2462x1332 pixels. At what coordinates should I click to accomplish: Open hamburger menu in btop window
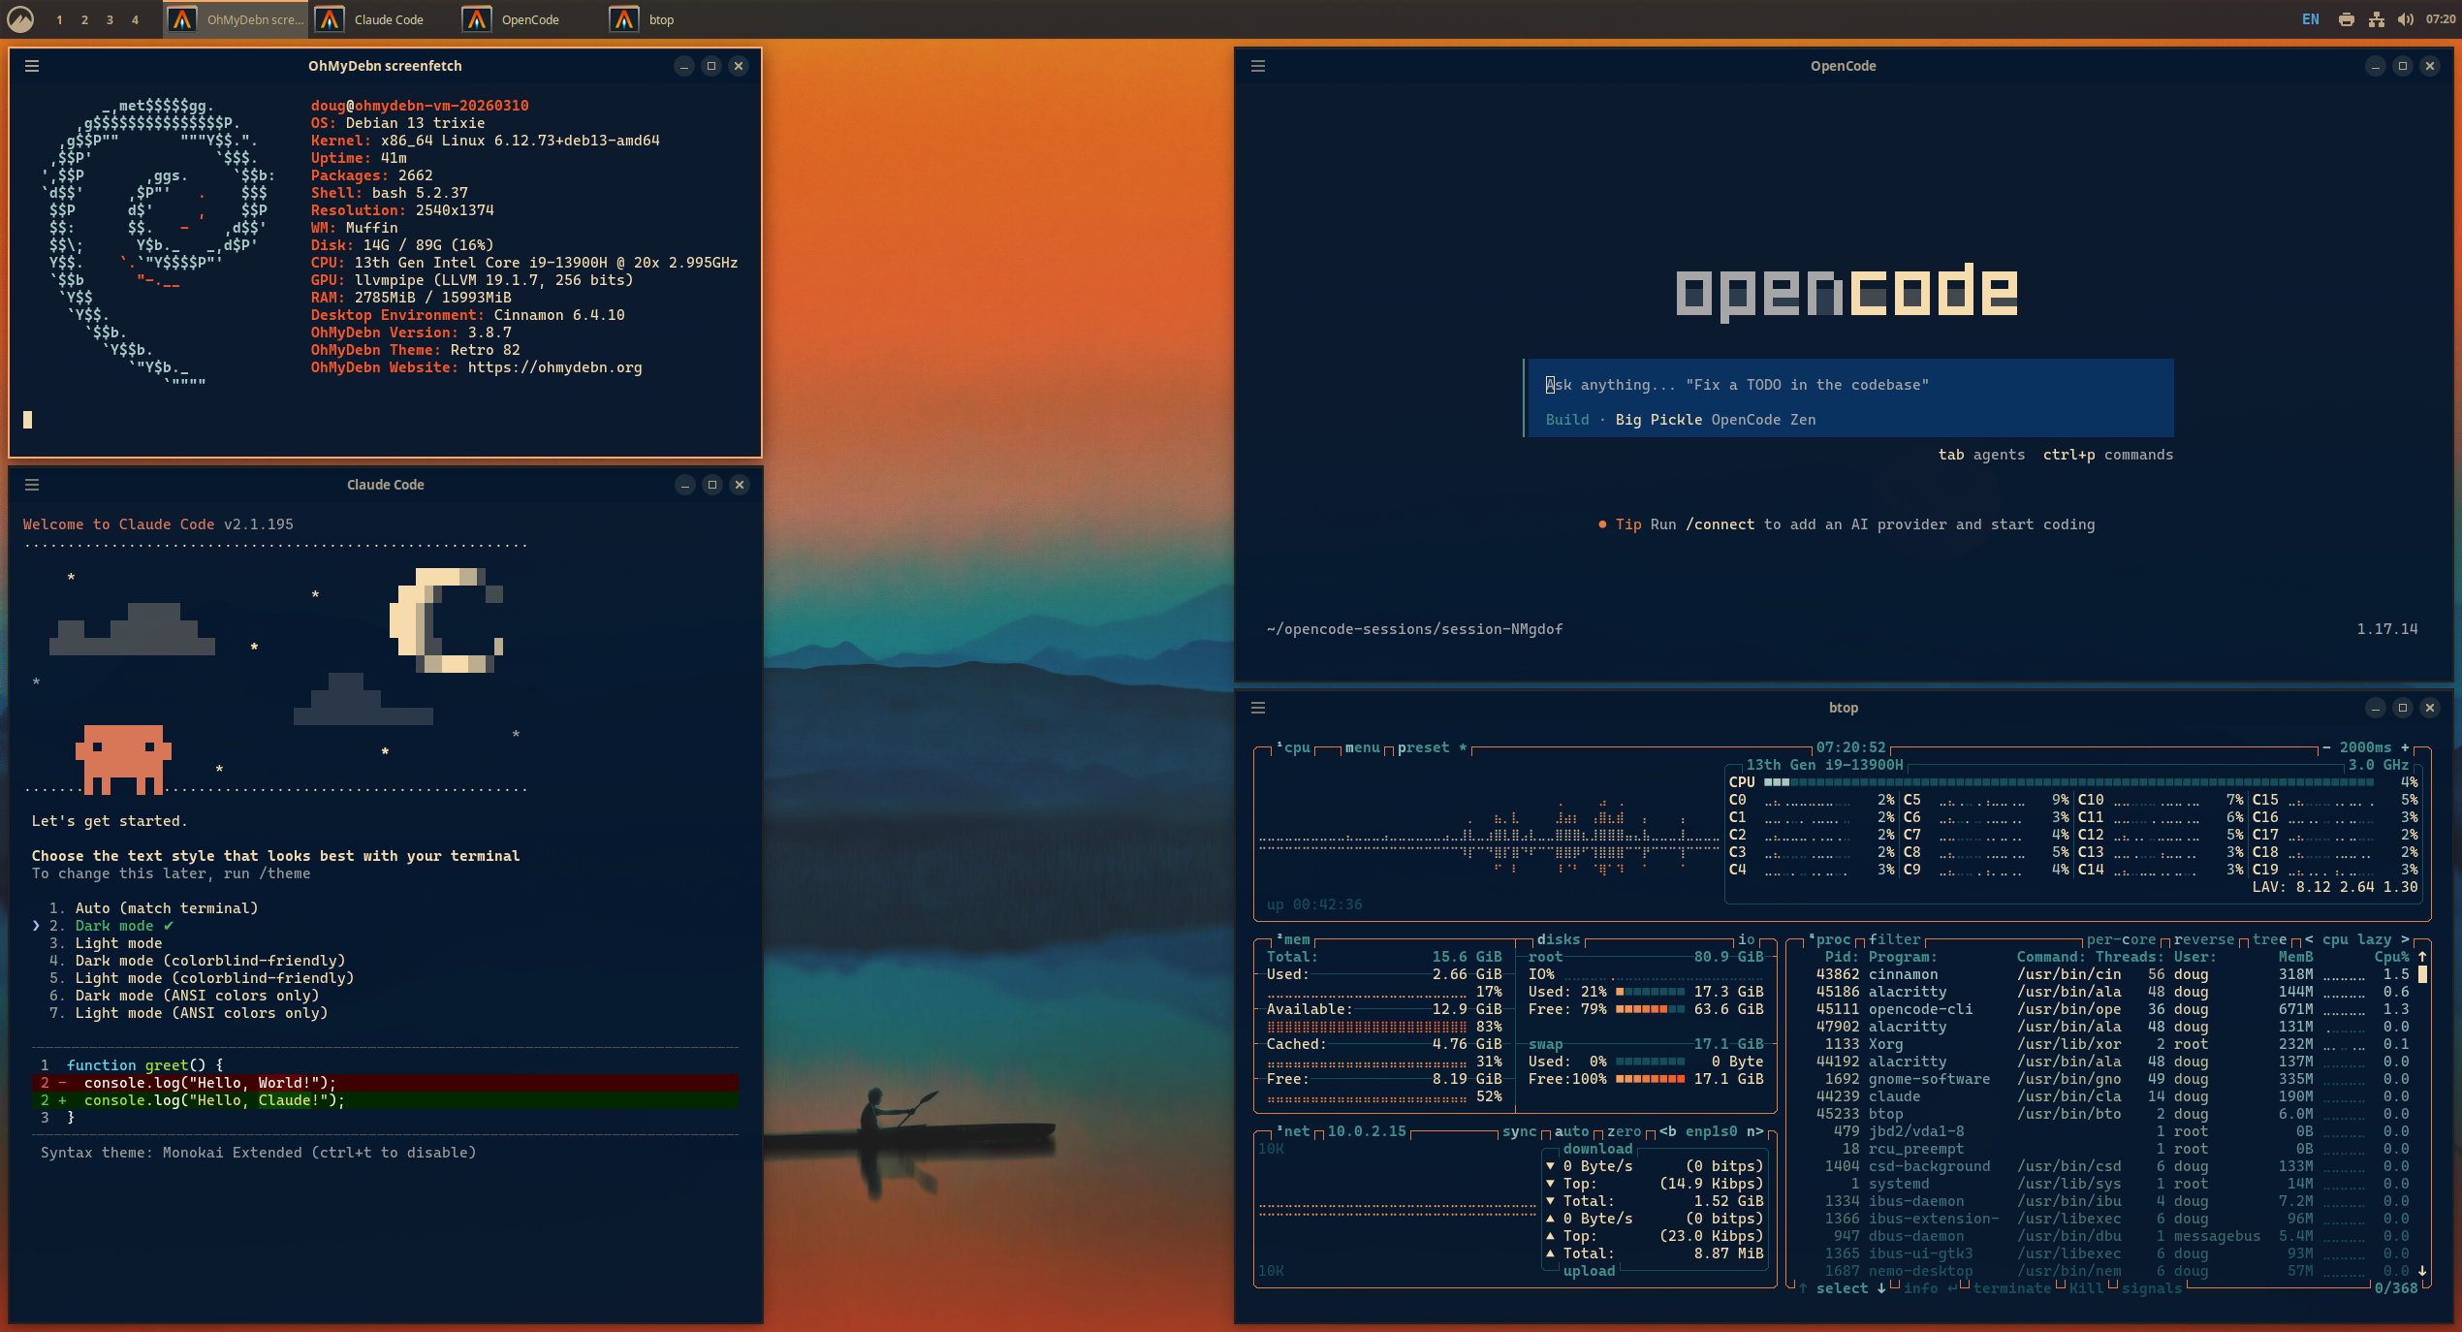[x=1258, y=708]
